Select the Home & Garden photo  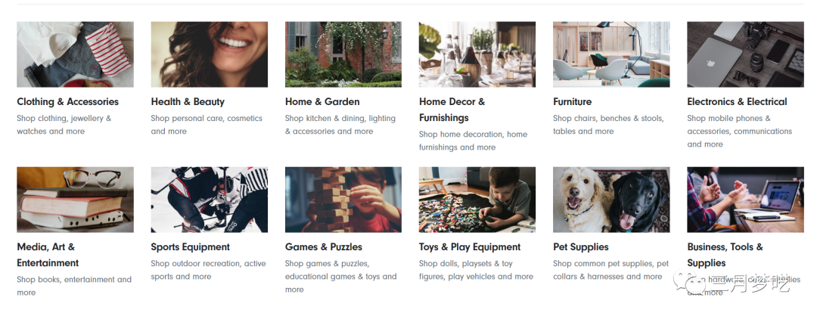(x=343, y=54)
